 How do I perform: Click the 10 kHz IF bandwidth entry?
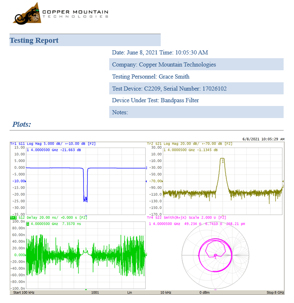166,292
